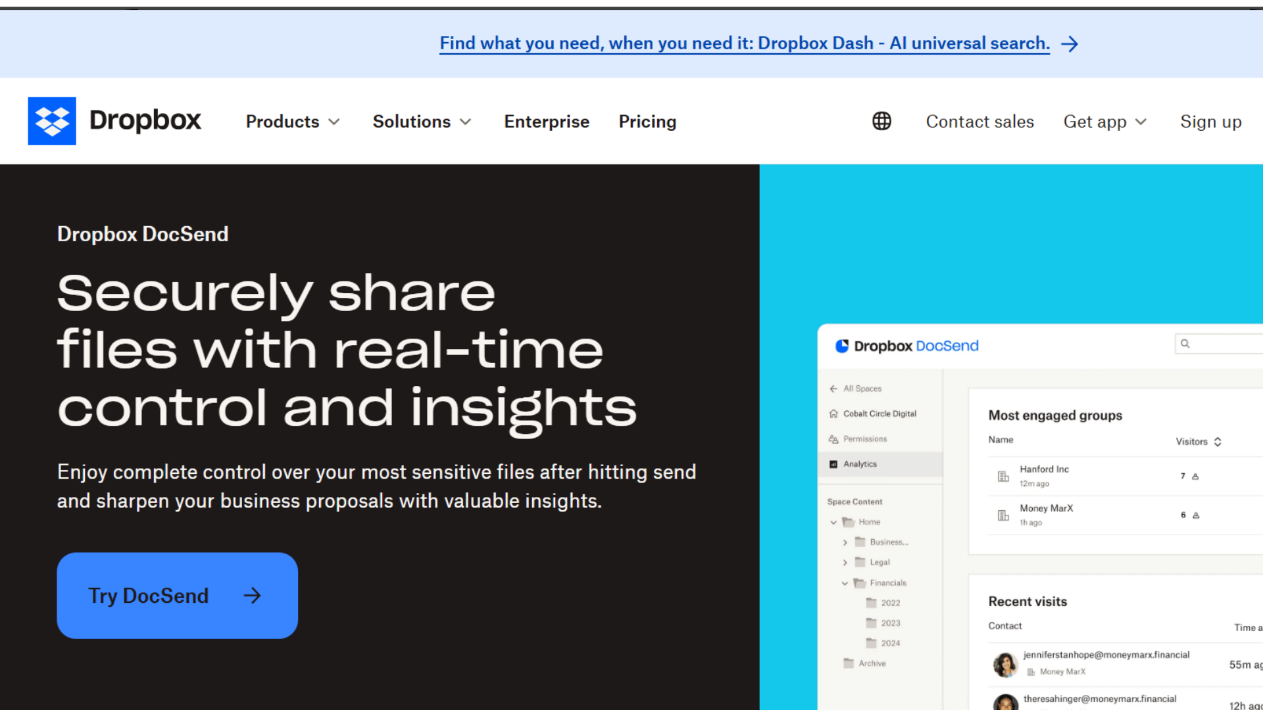
Task: Click the Permissions people icon
Action: click(x=833, y=438)
